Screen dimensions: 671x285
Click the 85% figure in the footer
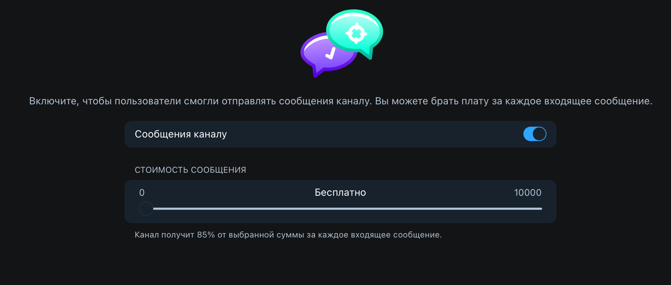coord(206,235)
